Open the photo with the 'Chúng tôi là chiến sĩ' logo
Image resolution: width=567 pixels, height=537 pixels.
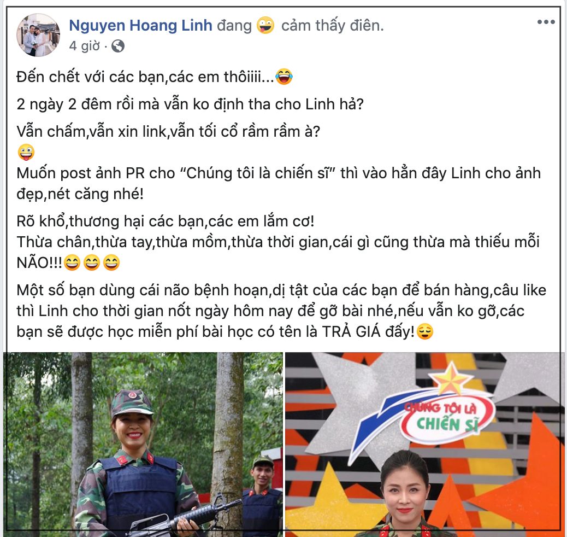click(425, 444)
